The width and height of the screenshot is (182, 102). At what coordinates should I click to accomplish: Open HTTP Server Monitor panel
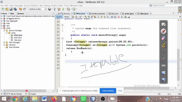(13, 94)
